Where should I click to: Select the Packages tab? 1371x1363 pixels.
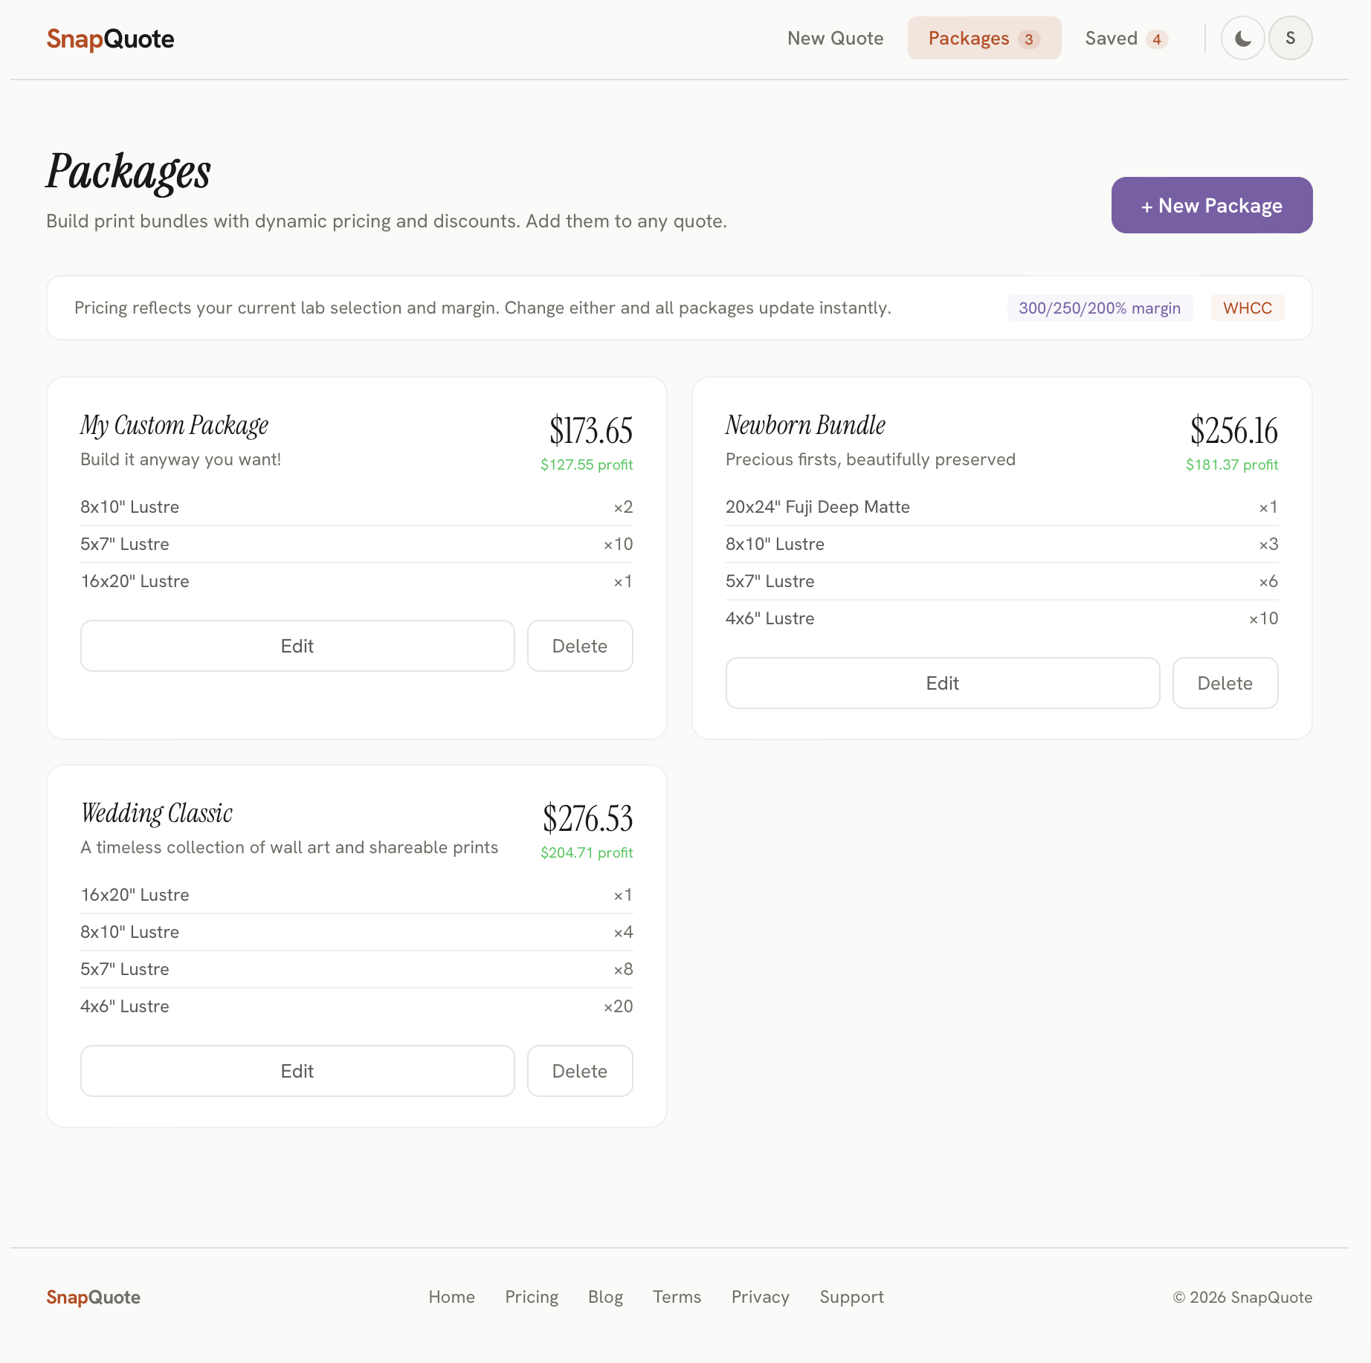pos(984,39)
